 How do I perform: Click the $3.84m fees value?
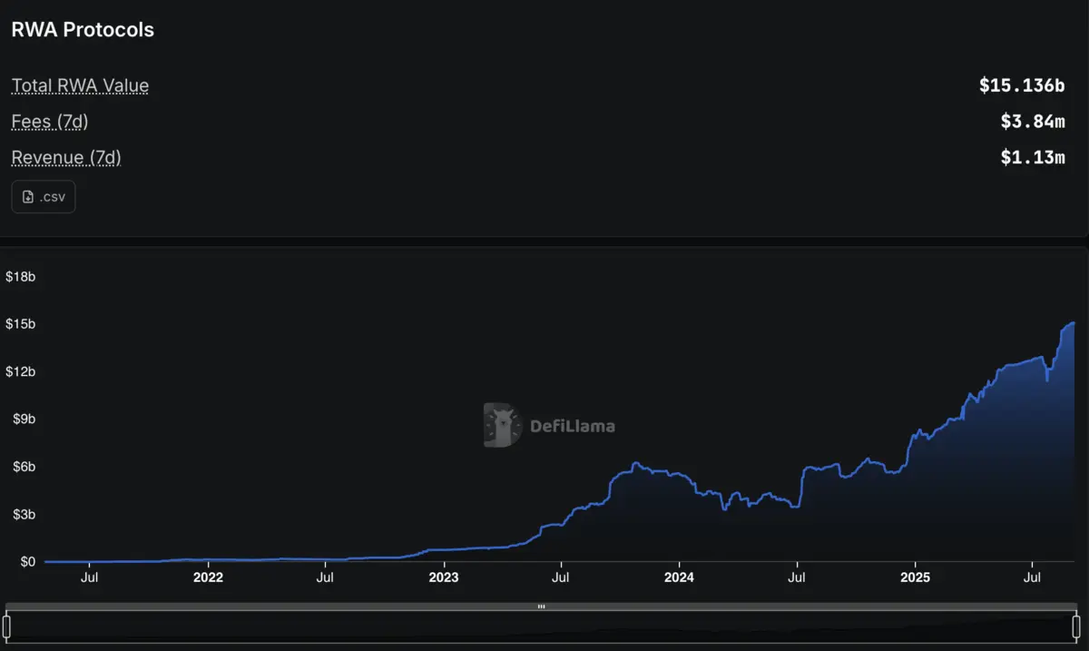(x=1034, y=121)
